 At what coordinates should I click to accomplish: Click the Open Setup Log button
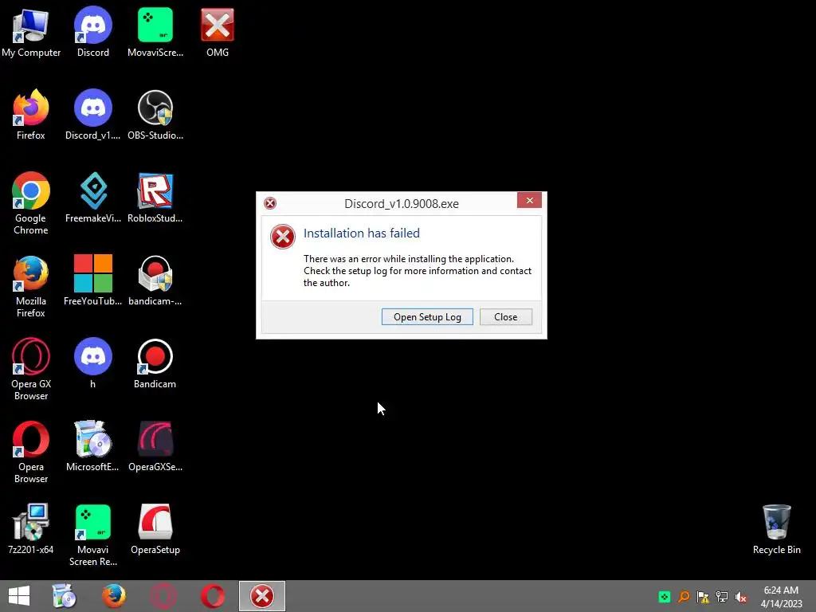[x=427, y=317]
